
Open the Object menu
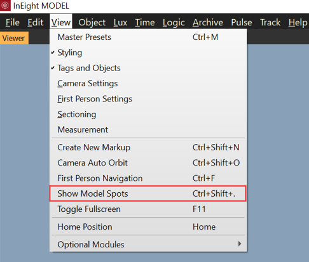(x=92, y=22)
